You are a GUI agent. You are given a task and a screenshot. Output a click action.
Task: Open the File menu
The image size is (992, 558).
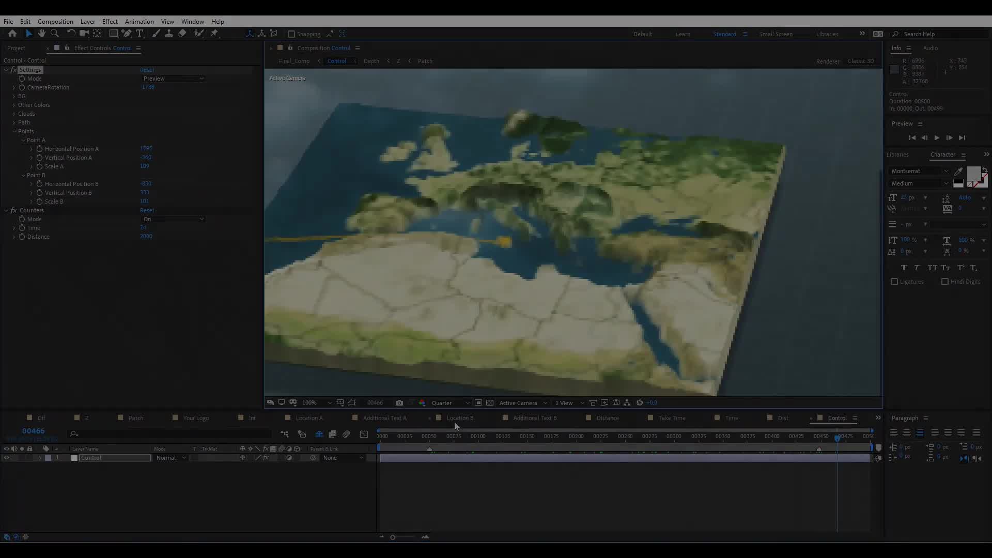click(8, 22)
